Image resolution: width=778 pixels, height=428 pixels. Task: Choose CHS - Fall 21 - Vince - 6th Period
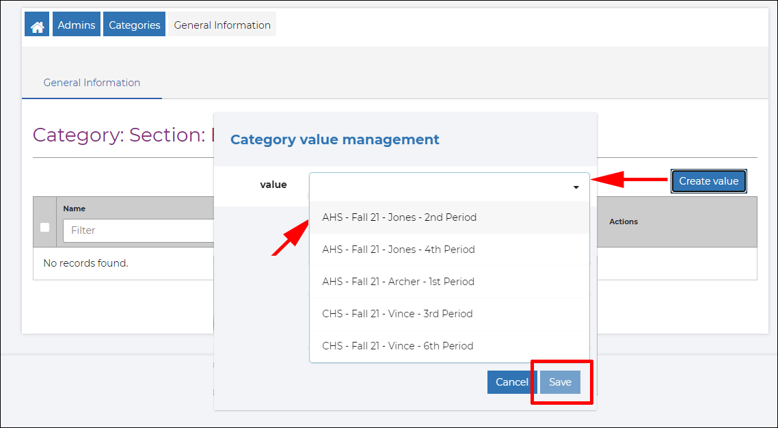[x=450, y=346]
